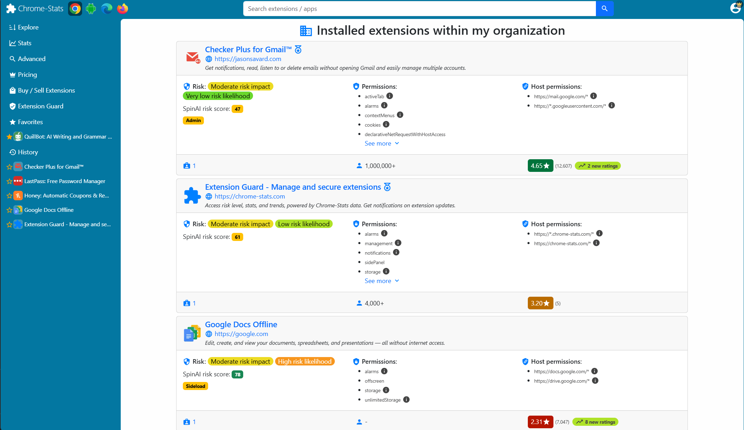The image size is (744, 430).
Task: Toggle favorite star for Honey Automatic Coupons
Action: [9, 196]
